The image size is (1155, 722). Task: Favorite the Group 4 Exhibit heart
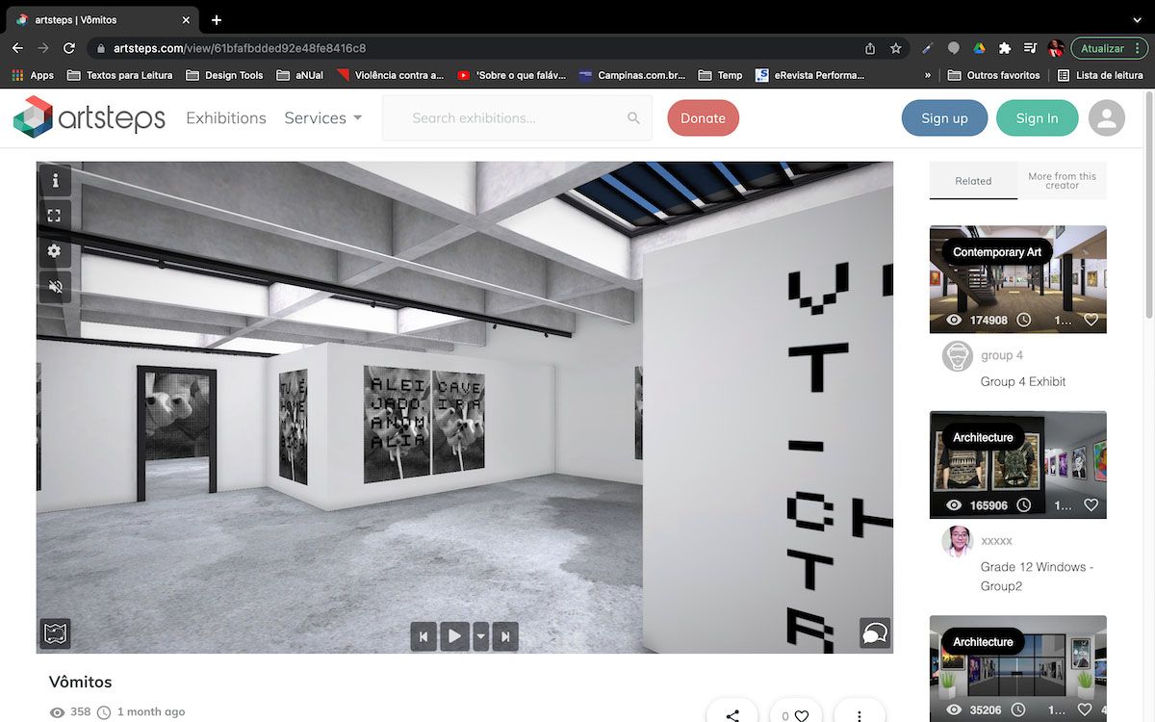[x=1091, y=320]
